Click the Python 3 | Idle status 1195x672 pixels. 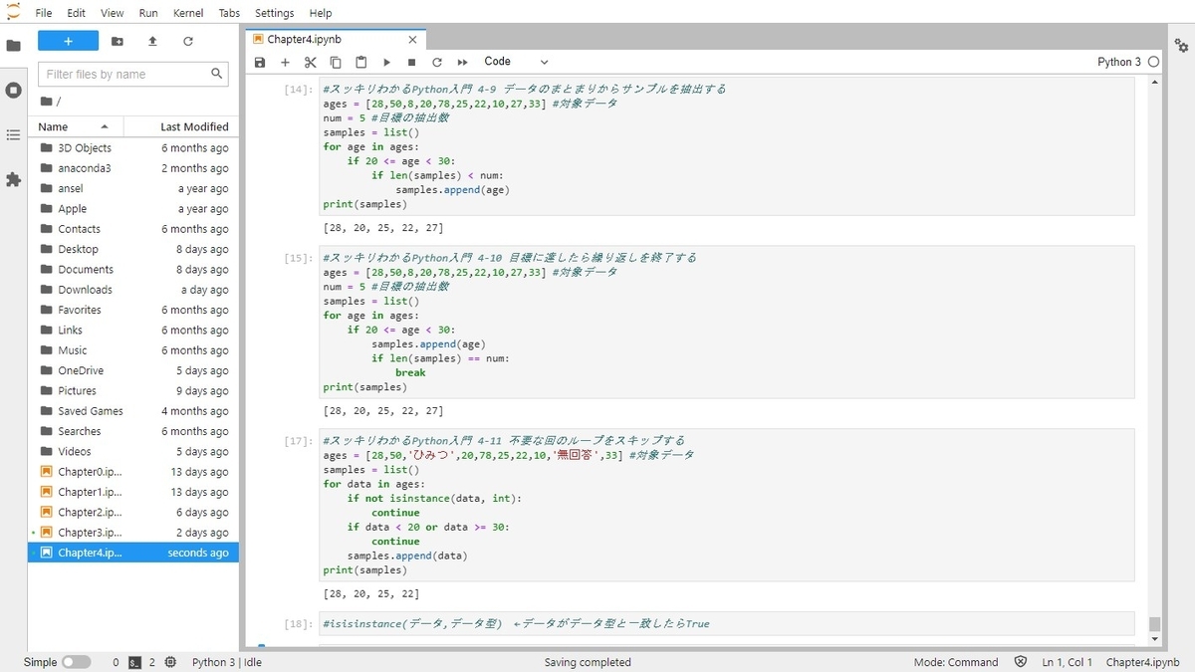[227, 662]
